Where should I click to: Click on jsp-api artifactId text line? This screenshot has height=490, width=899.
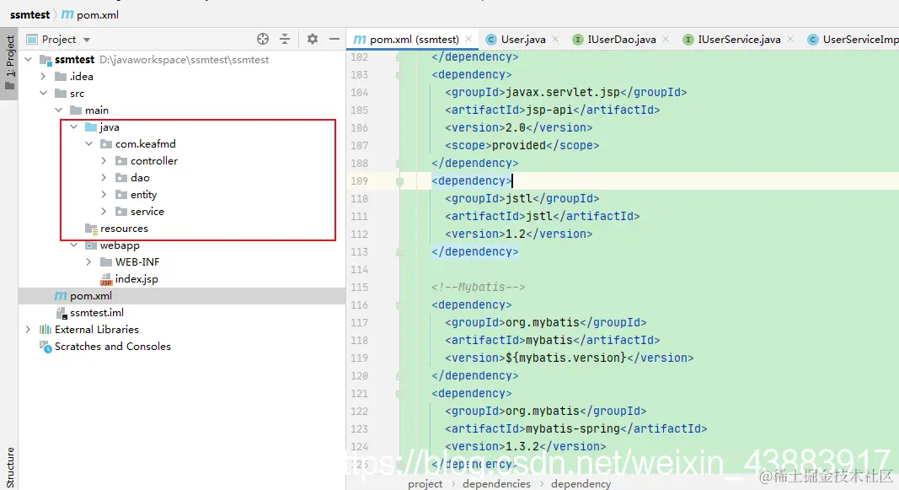coord(553,110)
